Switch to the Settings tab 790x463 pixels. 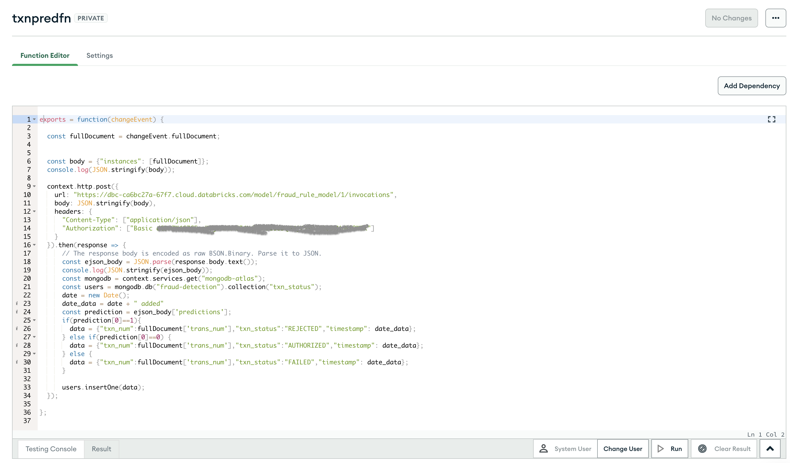(x=99, y=55)
